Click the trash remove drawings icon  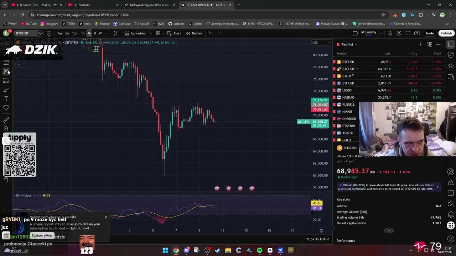pyautogui.click(x=6, y=180)
